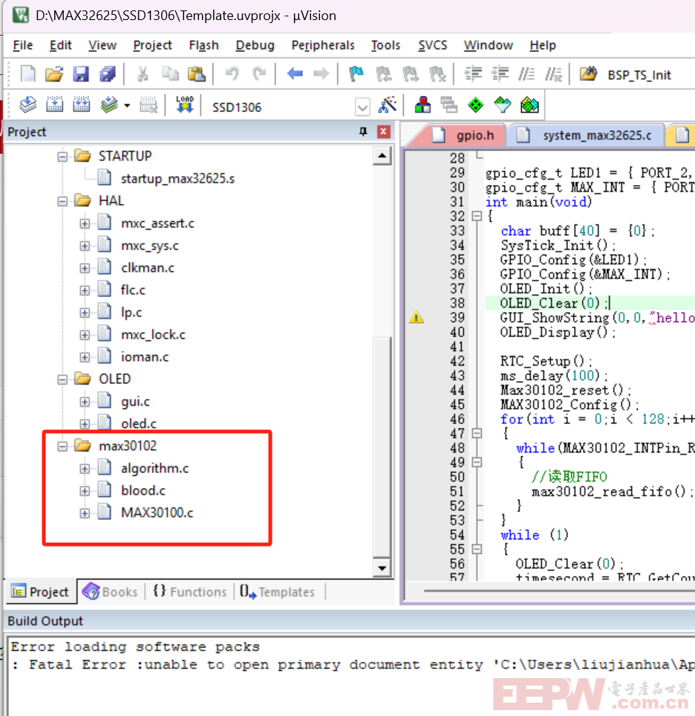Open the File menu
Viewport: 695px width, 716px height.
pos(23,45)
